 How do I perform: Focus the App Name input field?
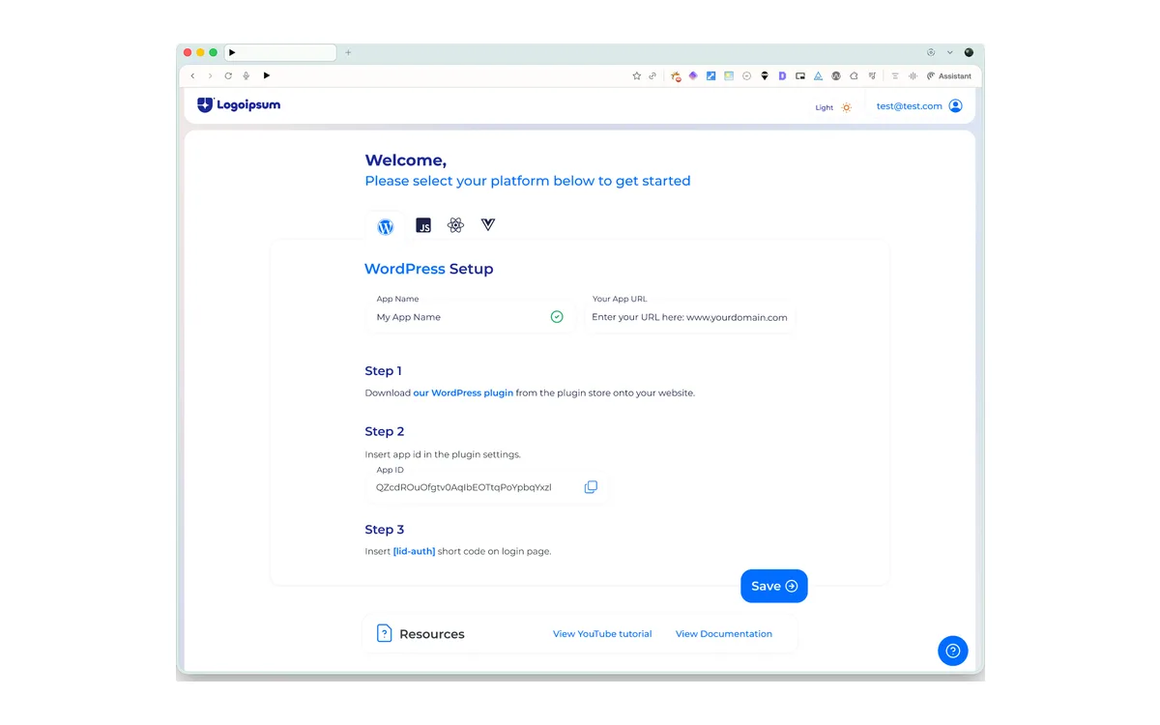tap(471, 317)
